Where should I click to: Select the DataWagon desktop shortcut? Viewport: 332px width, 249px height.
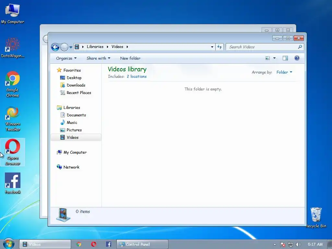13,48
